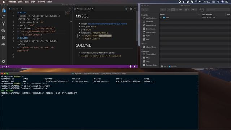Open the View menu
231x130 pixels.
point(33,2)
